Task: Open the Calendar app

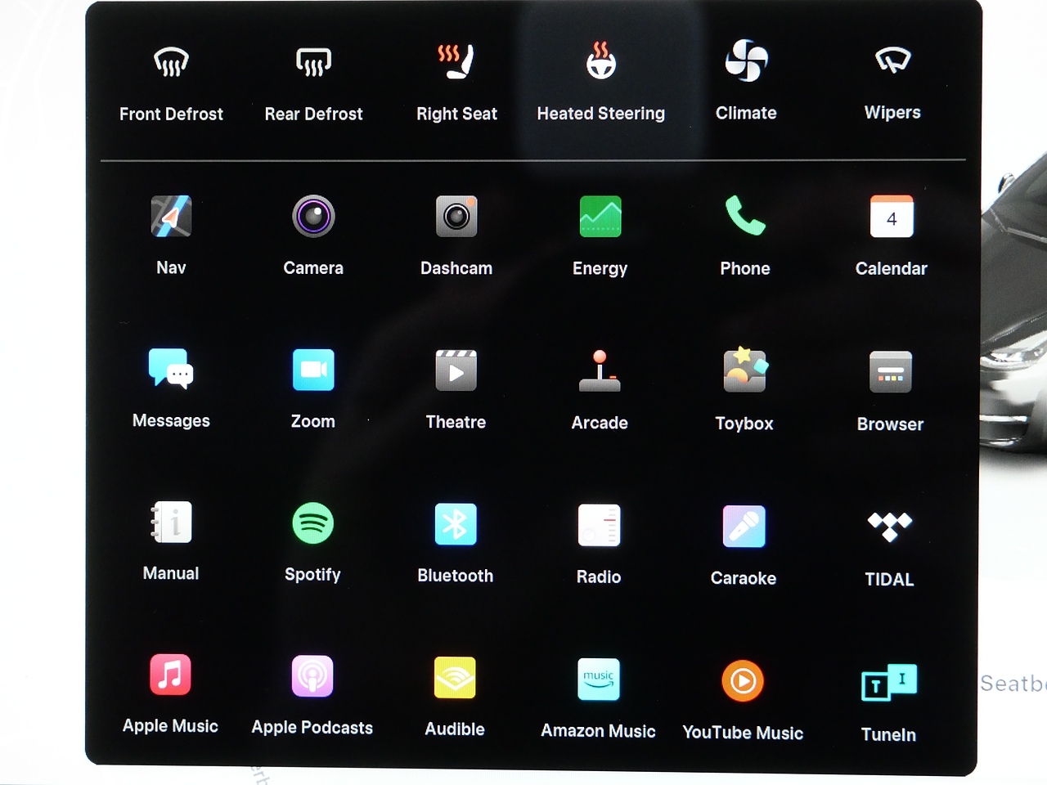Action: click(x=891, y=218)
